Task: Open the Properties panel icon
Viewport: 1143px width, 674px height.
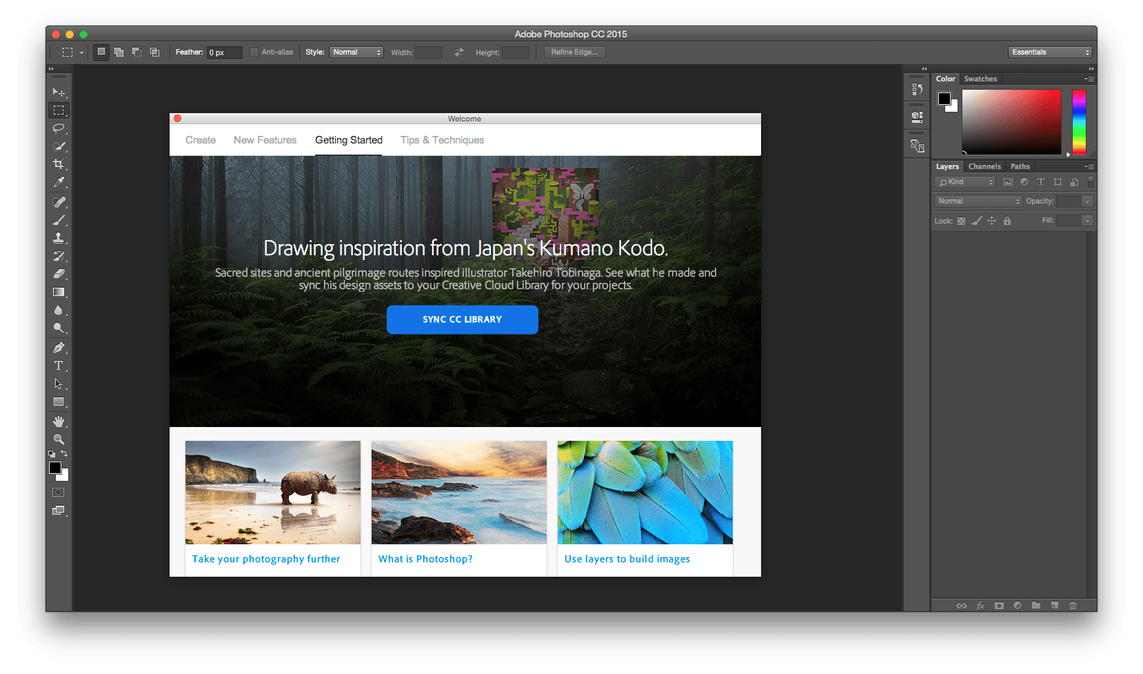Action: click(x=917, y=117)
